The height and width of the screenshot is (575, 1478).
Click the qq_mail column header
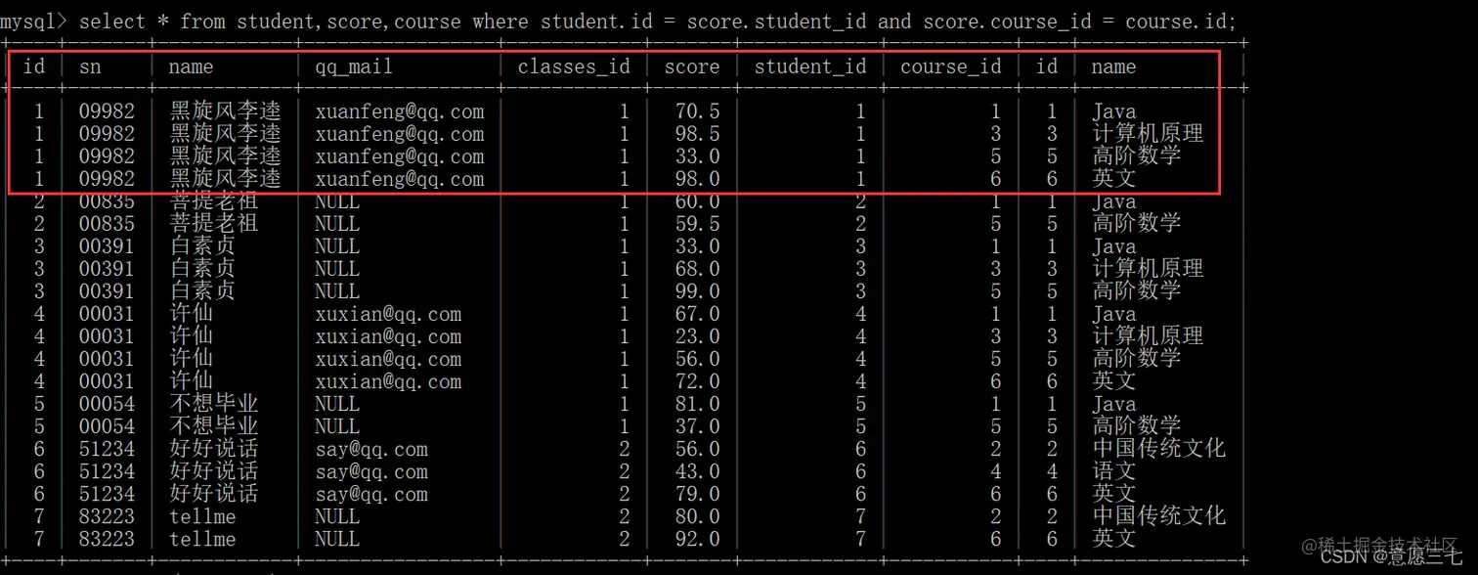tap(354, 67)
